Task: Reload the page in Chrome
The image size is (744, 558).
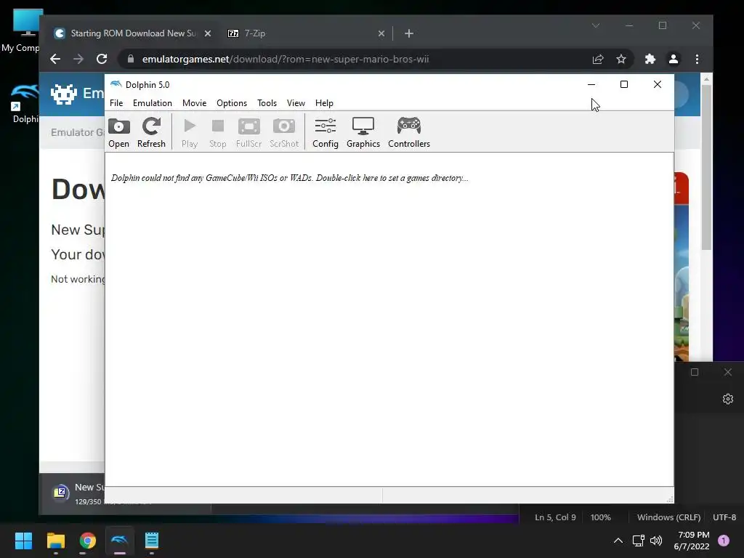Action: (102, 59)
